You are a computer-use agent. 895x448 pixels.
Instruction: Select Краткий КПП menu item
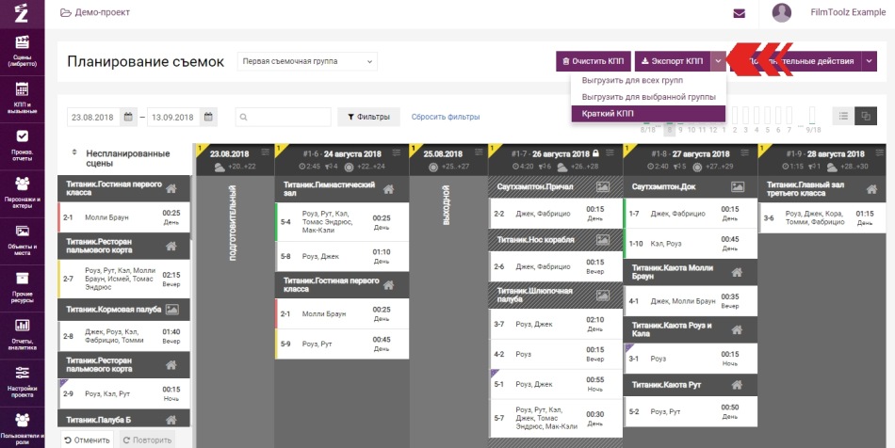point(648,114)
